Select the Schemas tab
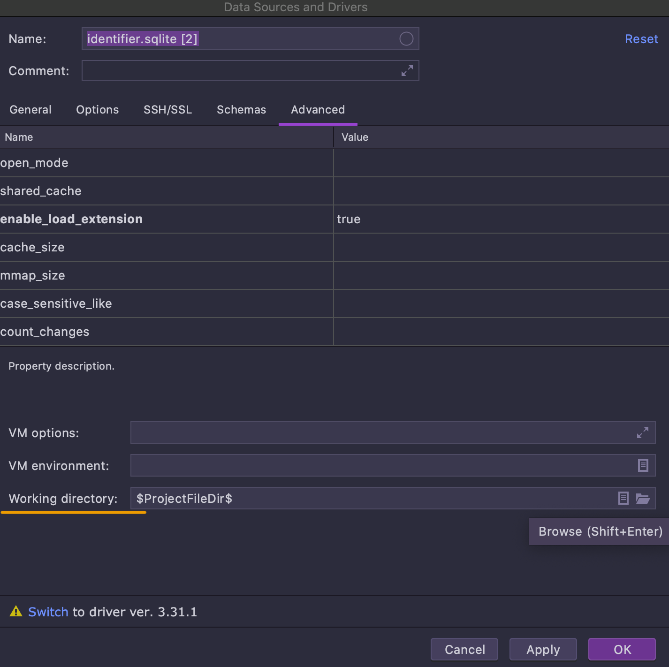The image size is (669, 667). coord(242,110)
